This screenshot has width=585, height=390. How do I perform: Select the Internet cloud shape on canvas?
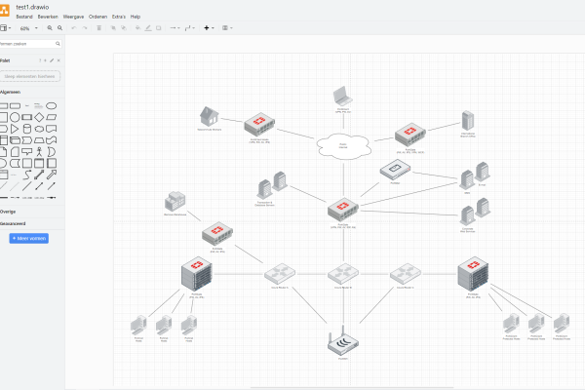tap(342, 147)
